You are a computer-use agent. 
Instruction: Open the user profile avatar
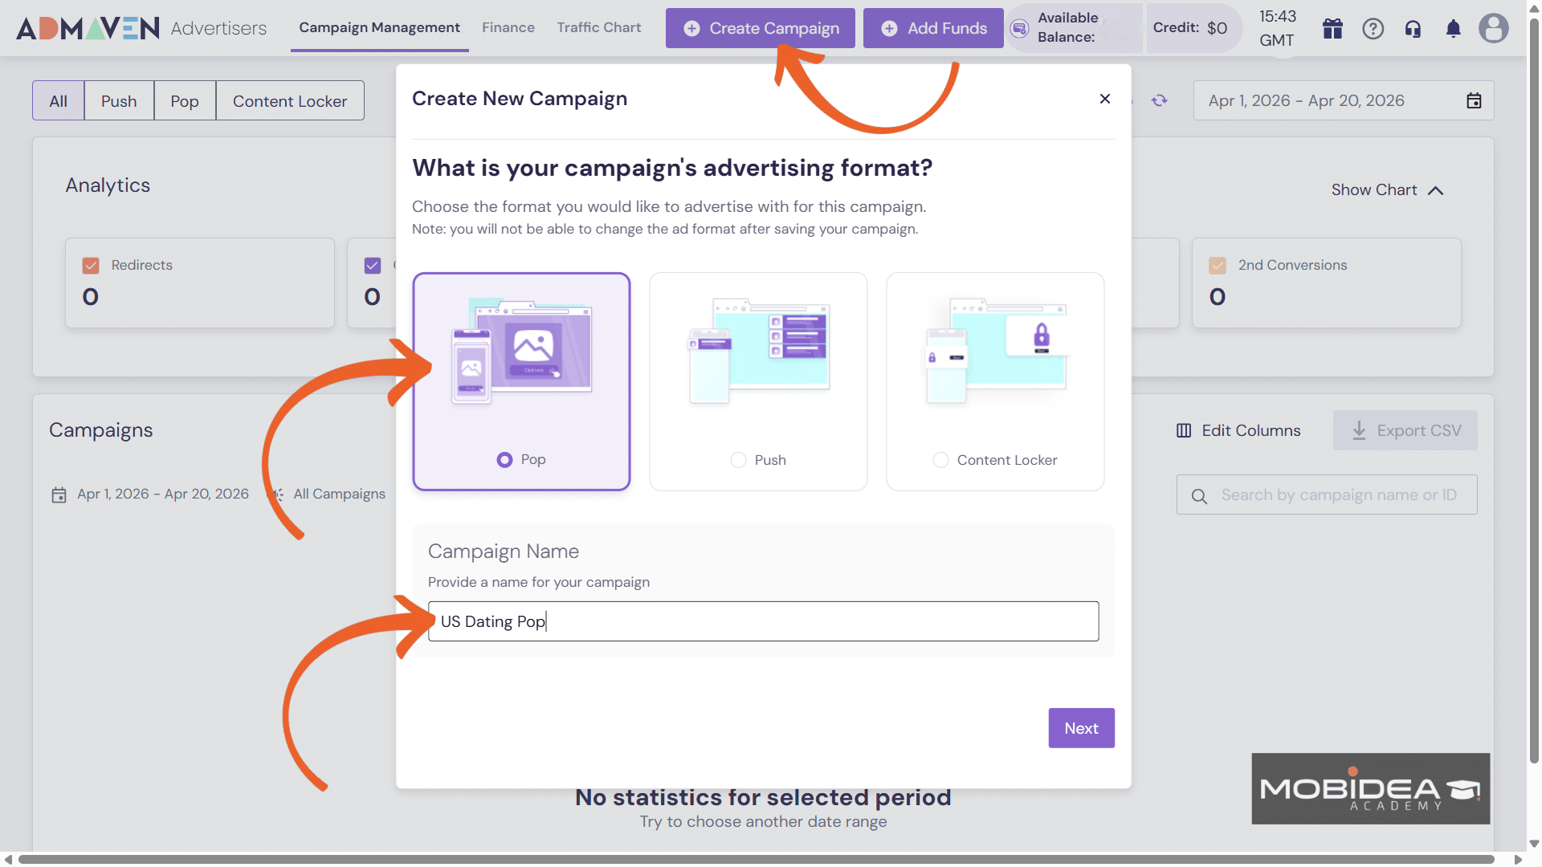(x=1493, y=28)
